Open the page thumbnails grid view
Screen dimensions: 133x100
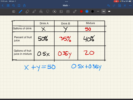point(8,6)
